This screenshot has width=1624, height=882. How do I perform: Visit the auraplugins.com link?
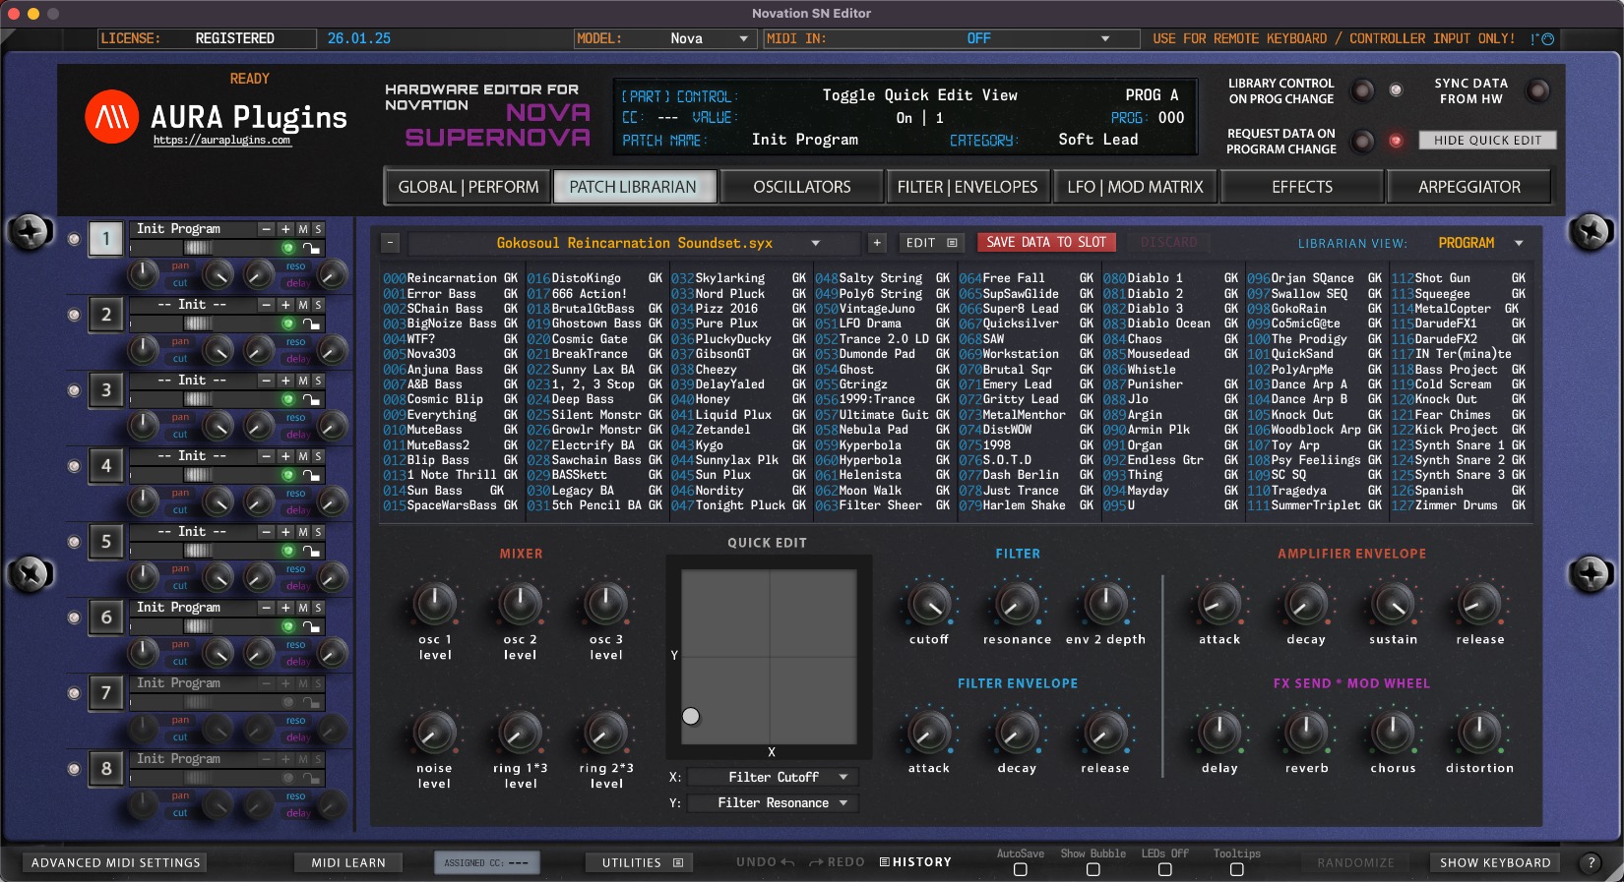click(x=221, y=141)
